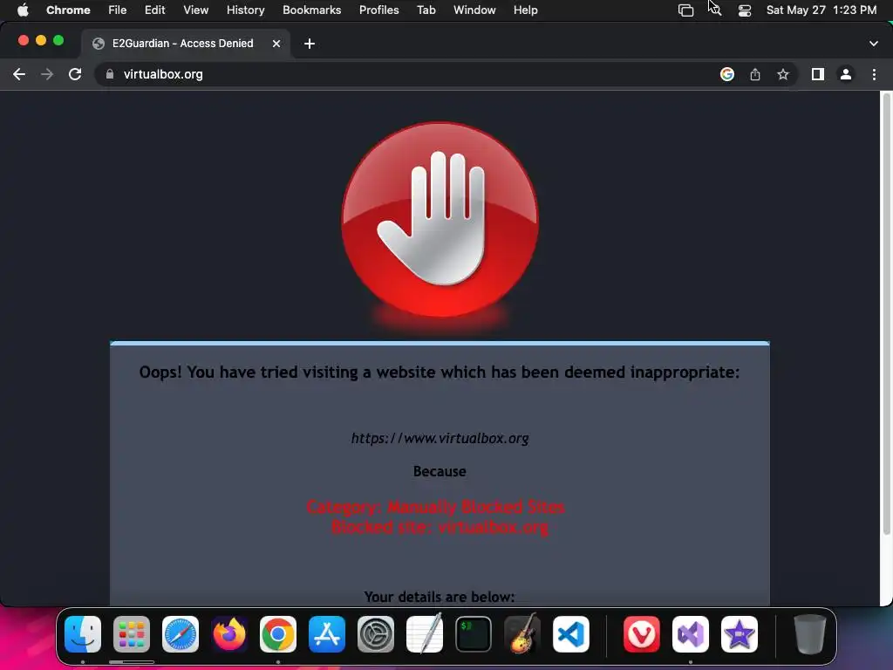The height and width of the screenshot is (670, 893).
Task: Open Control Center from the menu bar
Action: 745,10
